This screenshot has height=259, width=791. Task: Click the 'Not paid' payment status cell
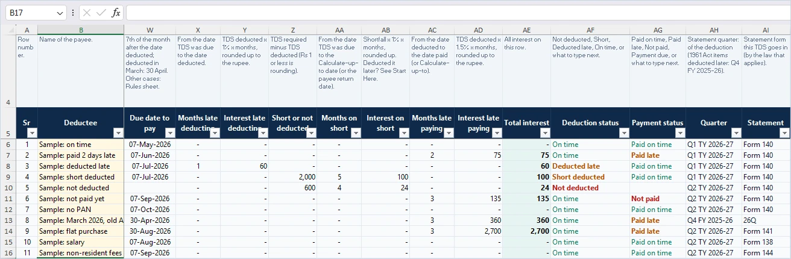coord(658,199)
